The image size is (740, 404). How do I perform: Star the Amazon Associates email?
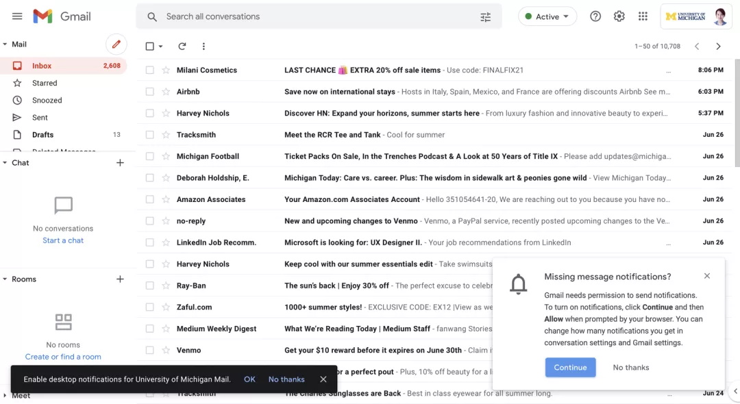[166, 199]
